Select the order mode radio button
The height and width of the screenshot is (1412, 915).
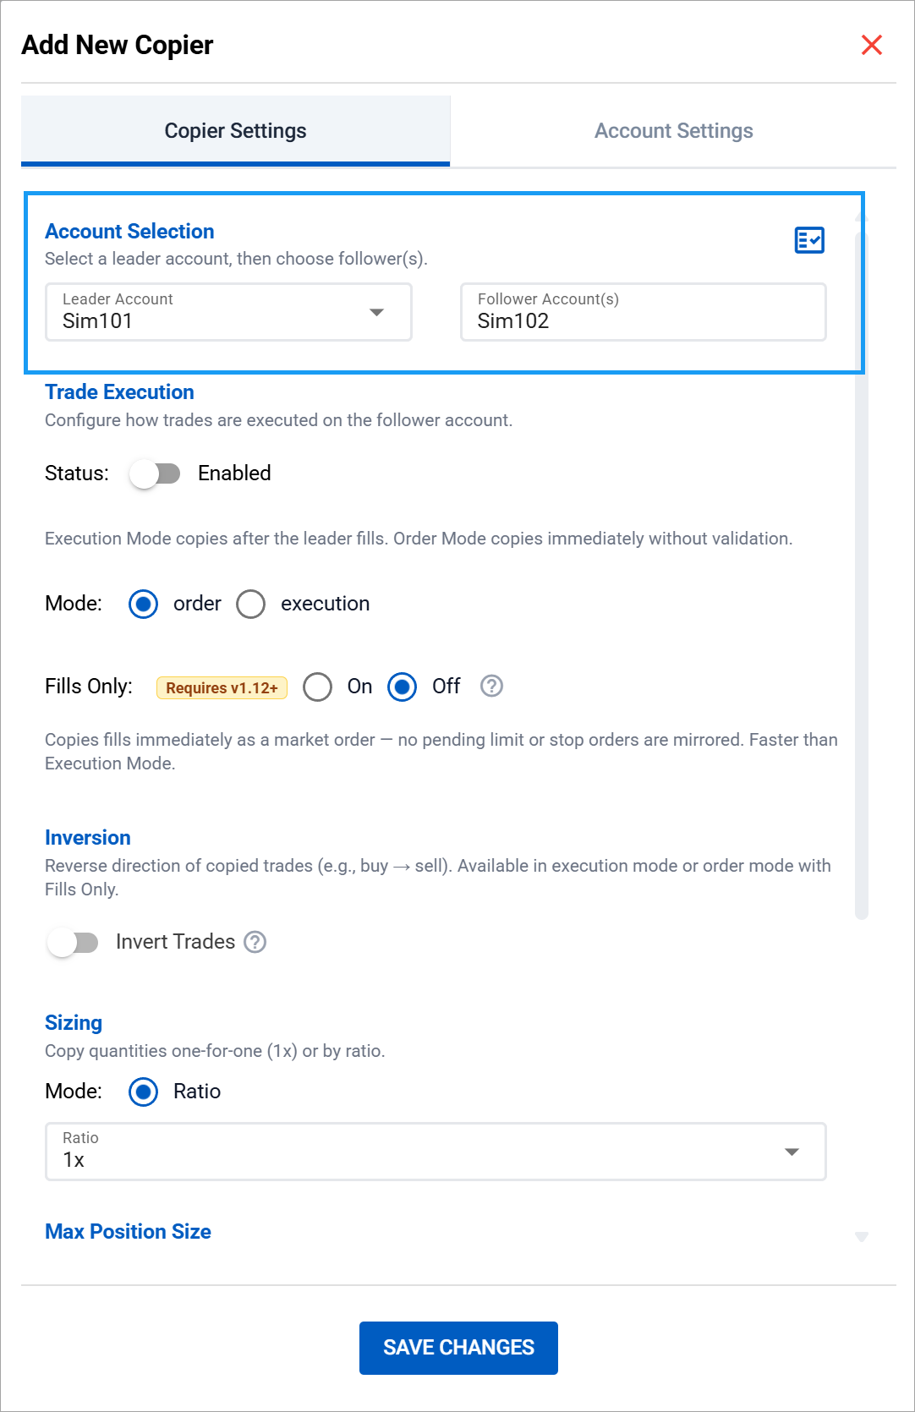coord(144,604)
